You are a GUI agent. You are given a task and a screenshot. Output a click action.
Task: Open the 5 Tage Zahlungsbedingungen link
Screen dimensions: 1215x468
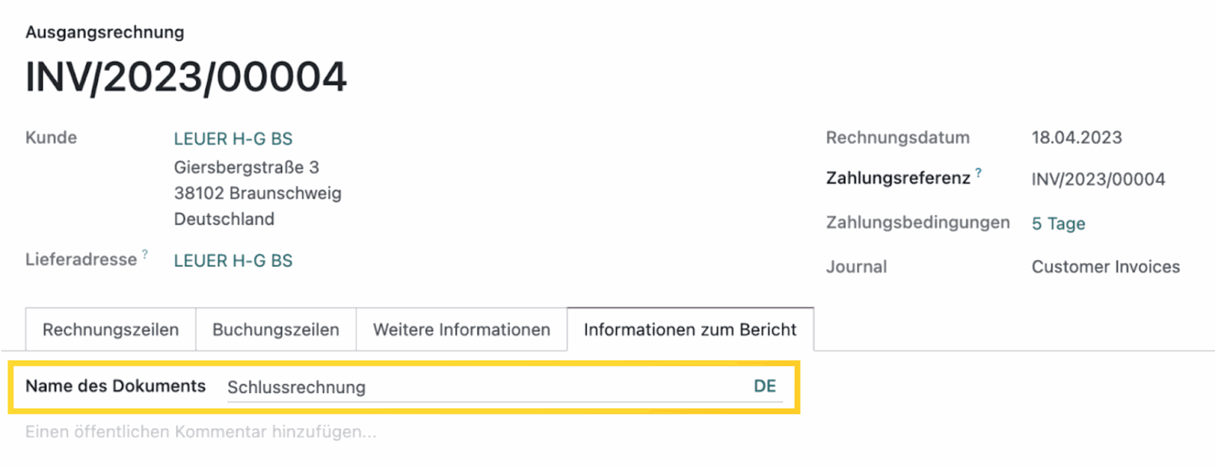point(1058,224)
